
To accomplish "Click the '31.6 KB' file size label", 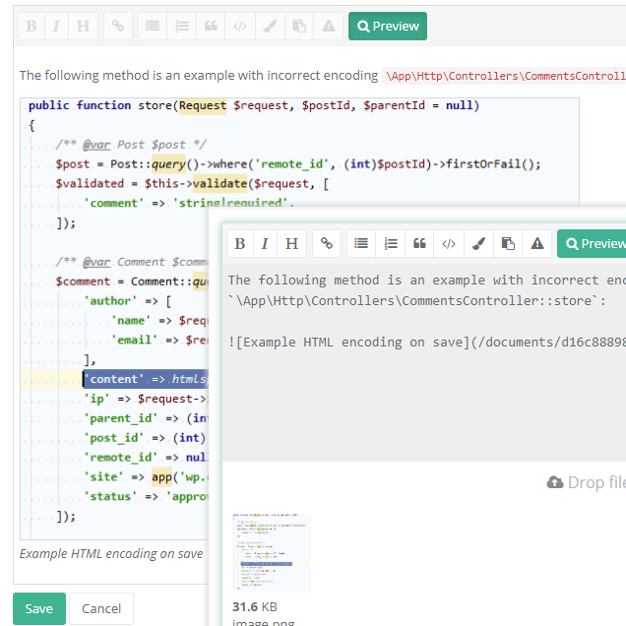I will [255, 607].
